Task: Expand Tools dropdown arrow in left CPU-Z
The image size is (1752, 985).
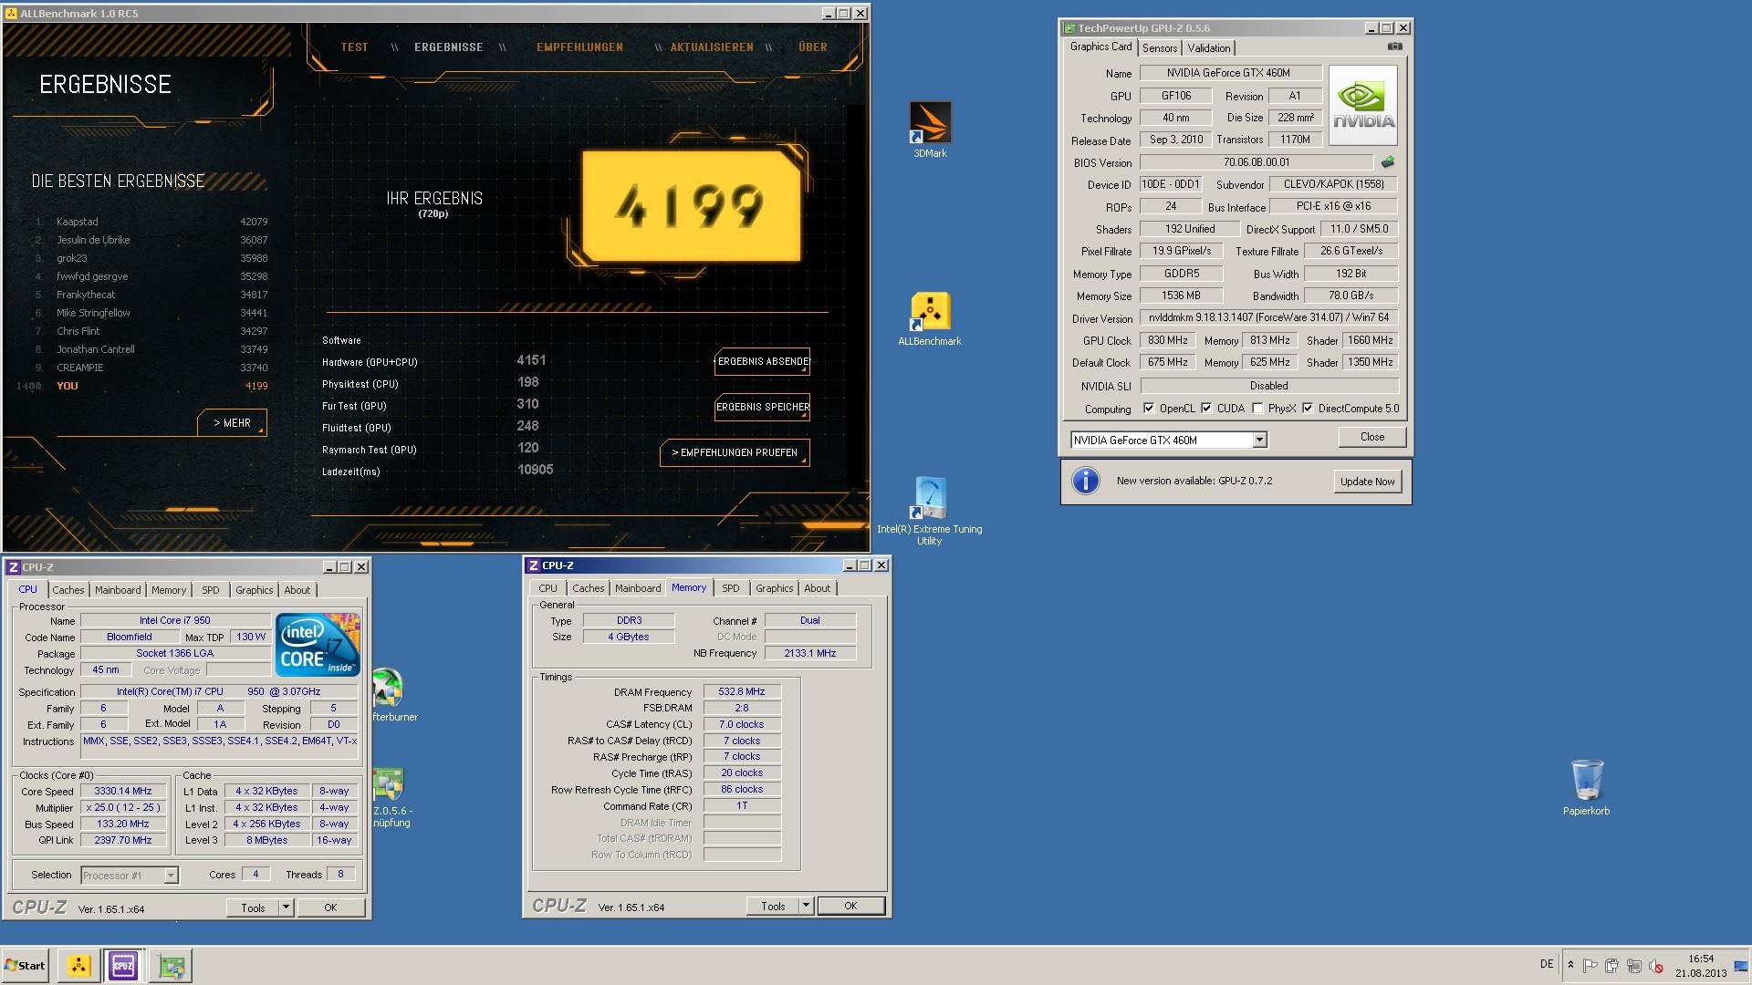Action: point(286,907)
